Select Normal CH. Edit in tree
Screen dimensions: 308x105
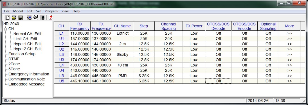[x=28, y=34]
